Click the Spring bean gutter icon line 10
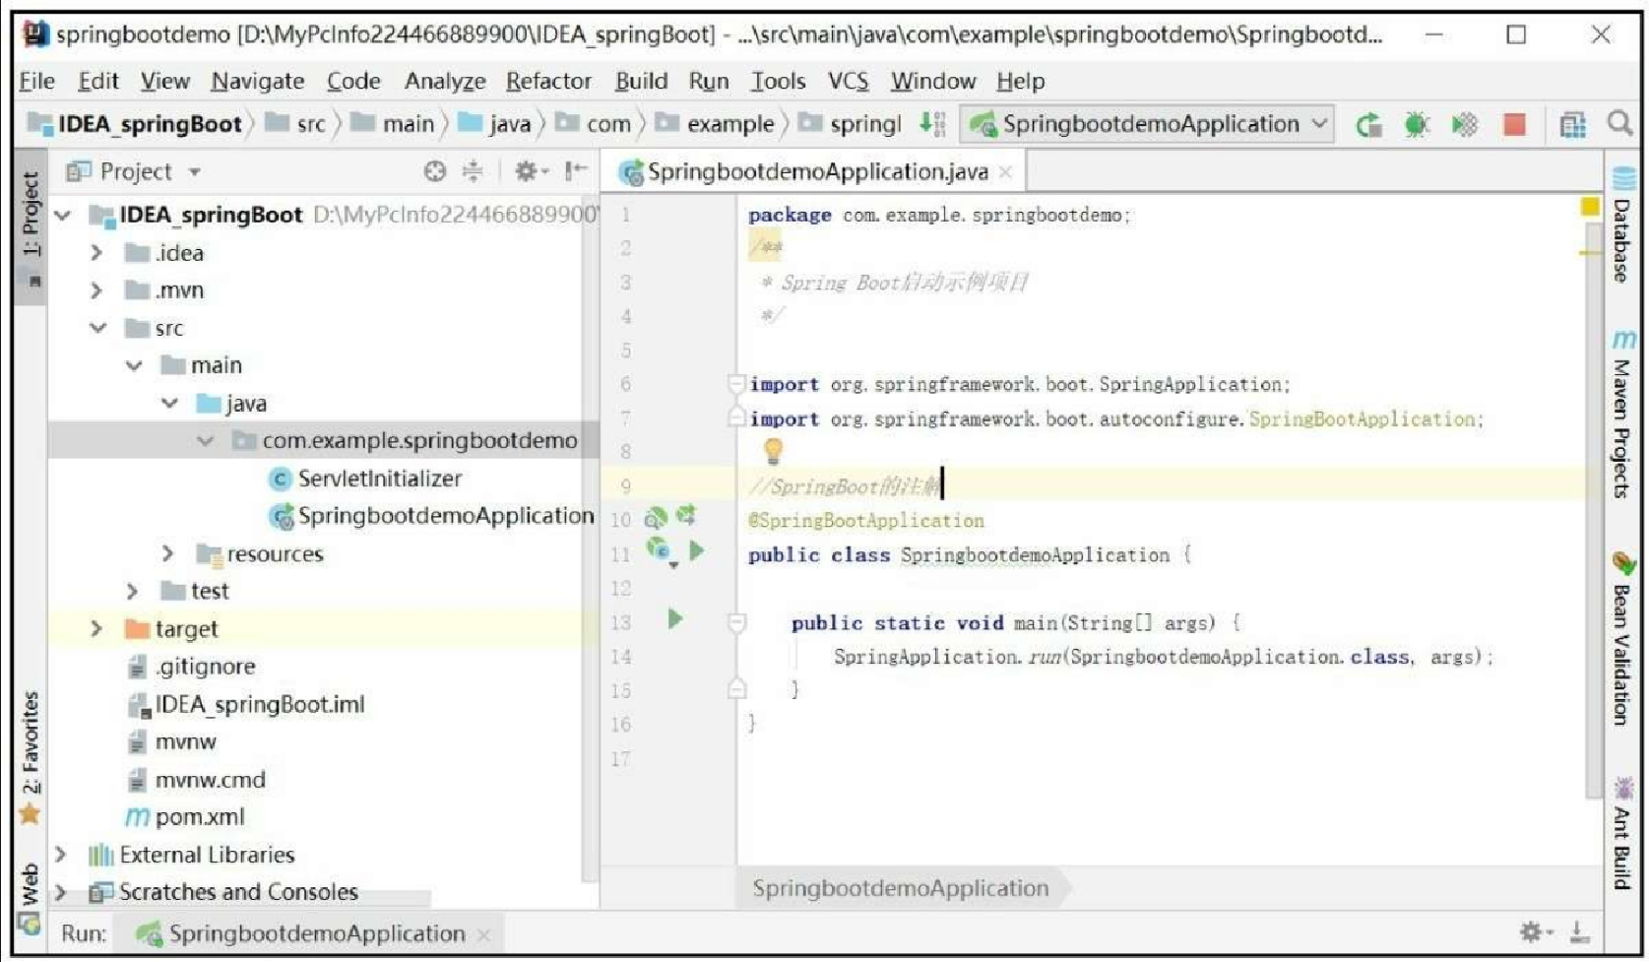Image resolution: width=1649 pixels, height=962 pixels. pyautogui.click(x=656, y=518)
